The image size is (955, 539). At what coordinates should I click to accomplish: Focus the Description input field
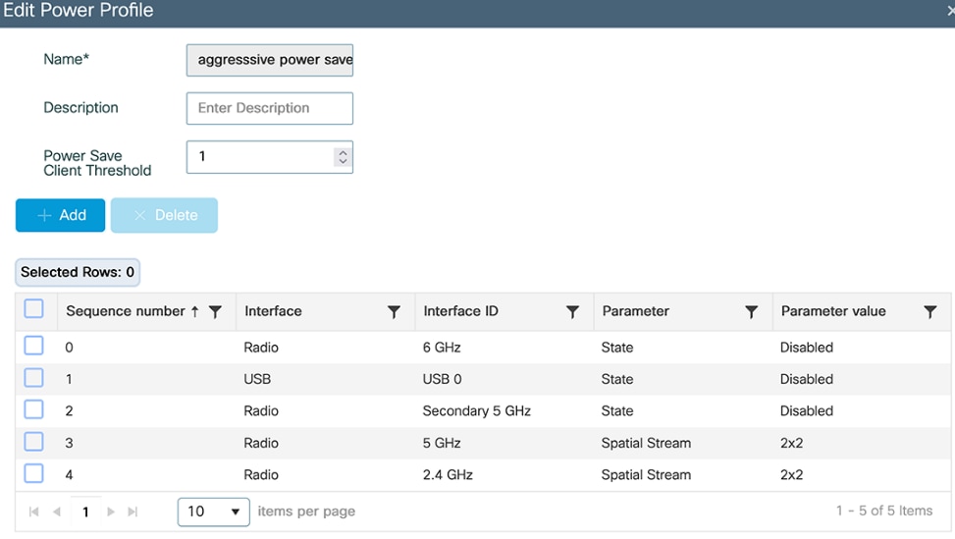[x=270, y=108]
